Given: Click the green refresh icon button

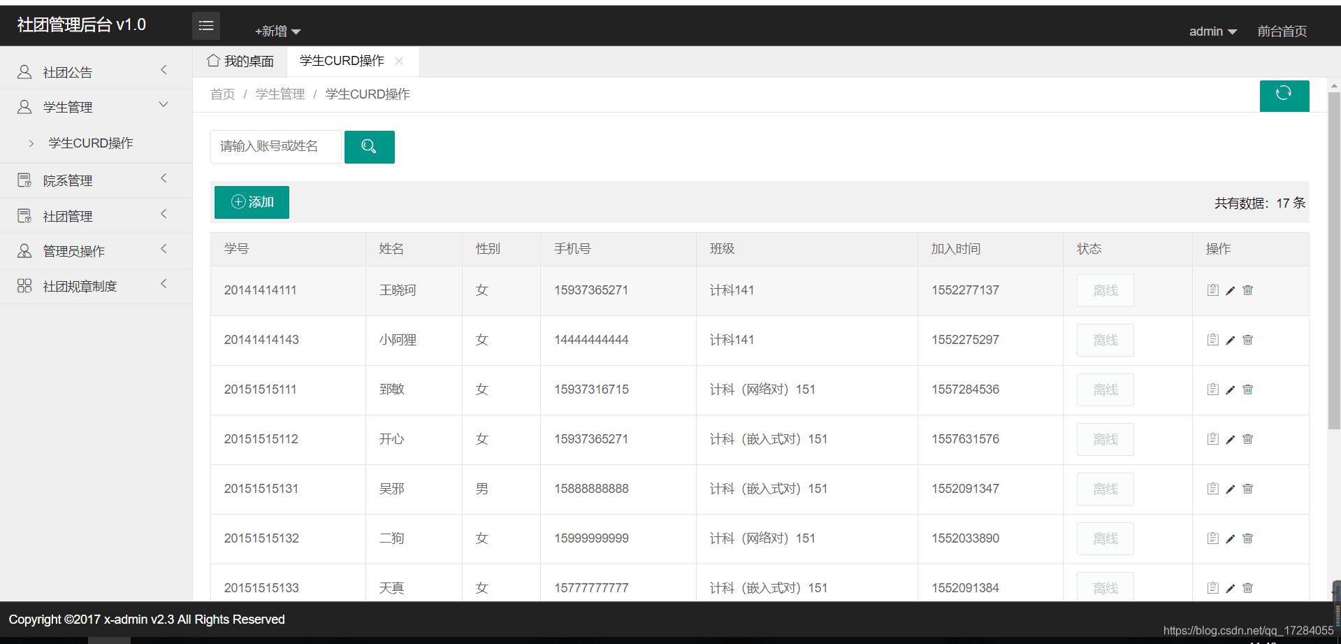Looking at the screenshot, I should click(x=1284, y=95).
